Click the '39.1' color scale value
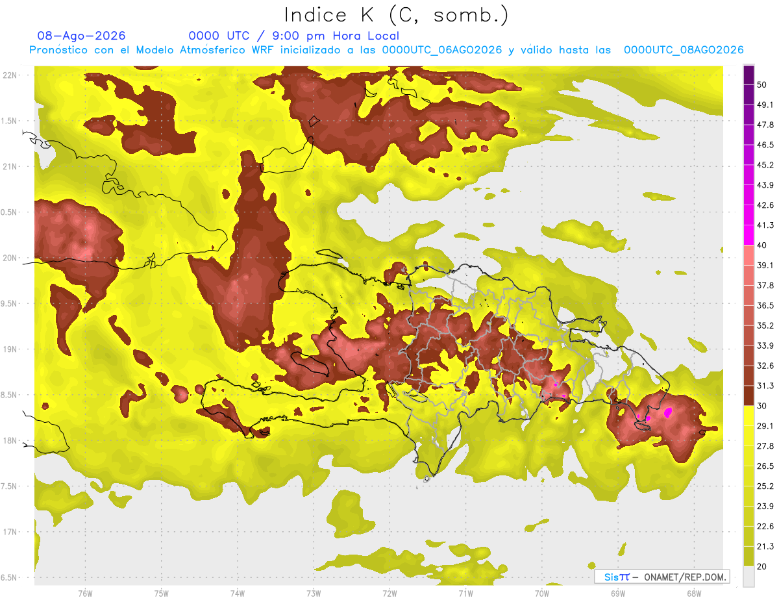Viewport: 779px width, 602px height. 765,266
